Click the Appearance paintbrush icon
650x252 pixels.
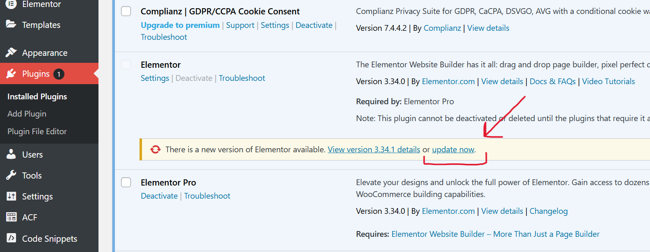[x=11, y=53]
